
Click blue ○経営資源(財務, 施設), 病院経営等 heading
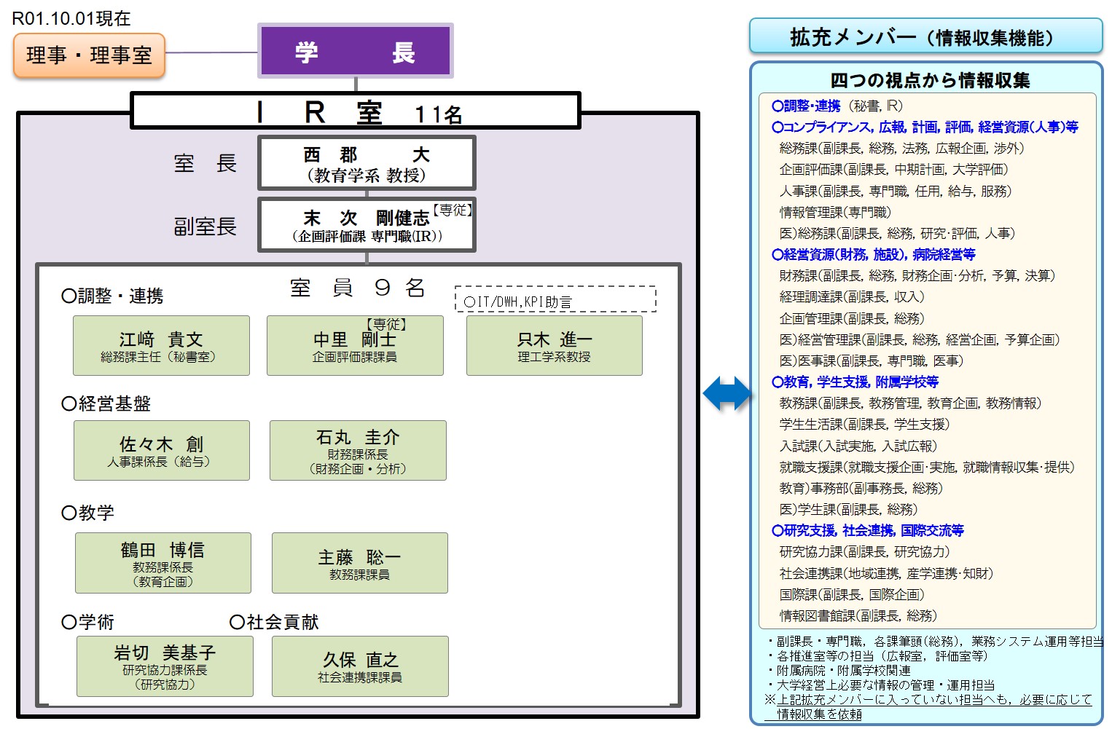click(x=874, y=255)
